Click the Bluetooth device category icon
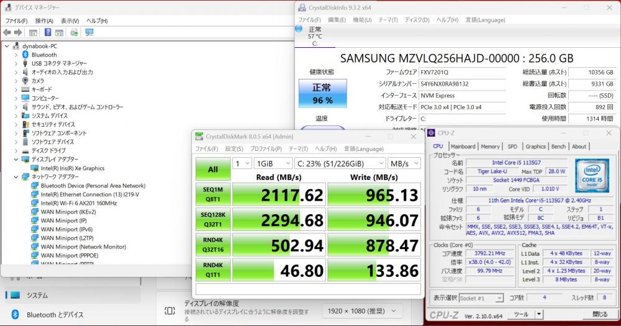The width and height of the screenshot is (621, 326). tap(25, 55)
